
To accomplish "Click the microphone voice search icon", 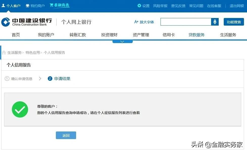I will pos(215,22).
